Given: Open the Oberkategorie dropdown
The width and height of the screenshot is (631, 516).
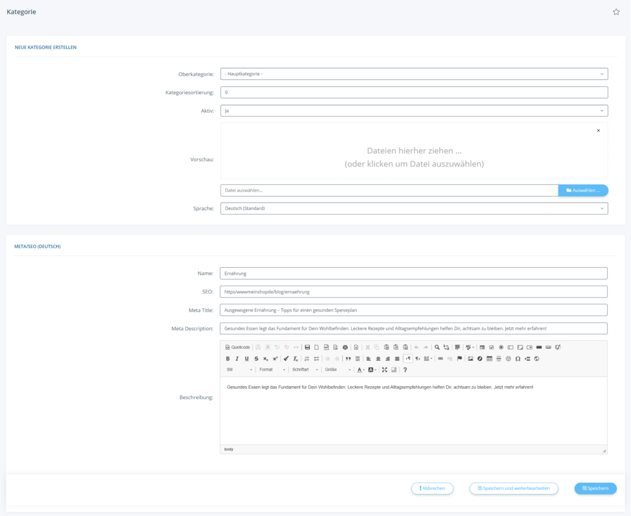Looking at the screenshot, I should [x=413, y=74].
